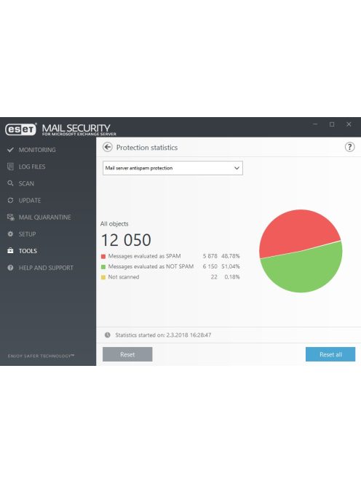Open Mail Quarantine section
Viewport: 361px width, 483px height.
(44, 217)
